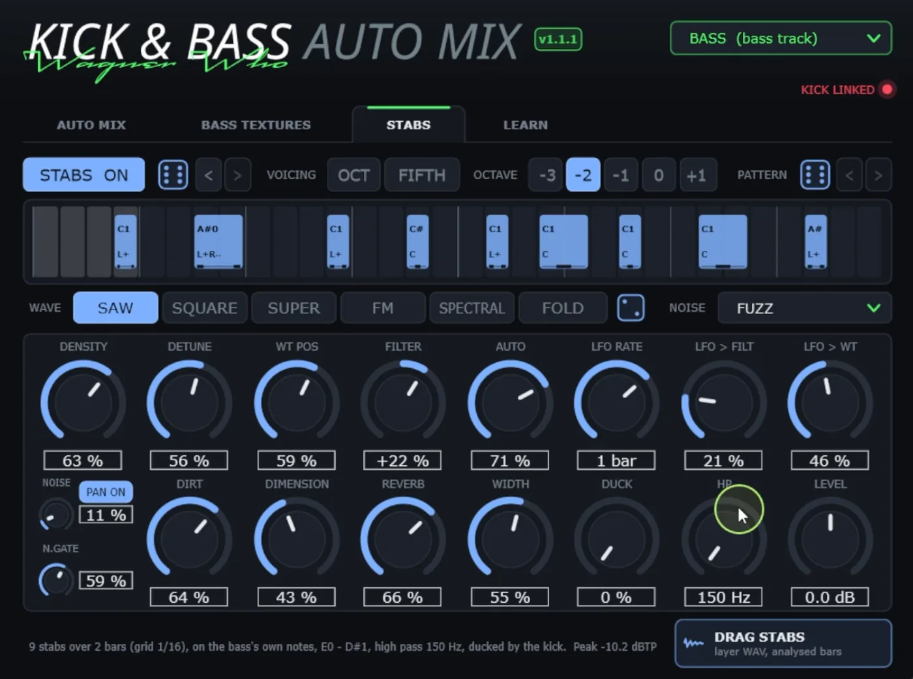Select the next pattern arrow
Image resolution: width=913 pixels, height=679 pixels.
tap(878, 175)
